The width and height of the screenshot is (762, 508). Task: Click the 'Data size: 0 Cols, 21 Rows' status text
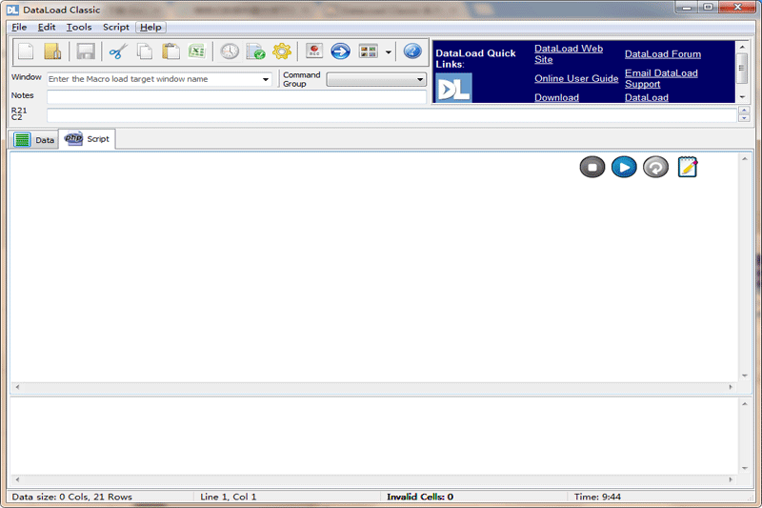pyautogui.click(x=72, y=497)
